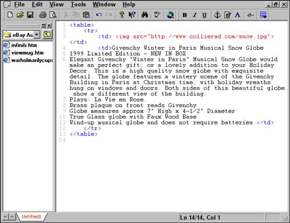Open the View menu
The height and width of the screenshot is (223, 290).
pyautogui.click(x=56, y=4)
